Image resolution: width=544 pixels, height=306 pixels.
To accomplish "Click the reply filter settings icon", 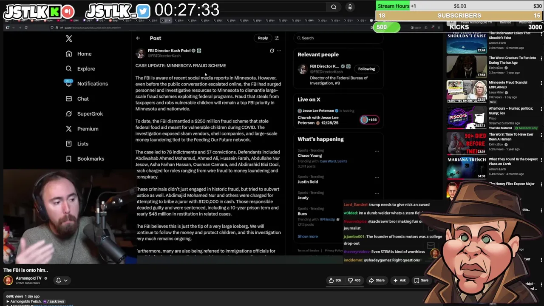I will point(277,38).
